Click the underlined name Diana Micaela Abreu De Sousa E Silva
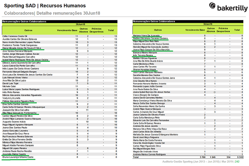This screenshot has height=166, width=249. (x=22, y=48)
